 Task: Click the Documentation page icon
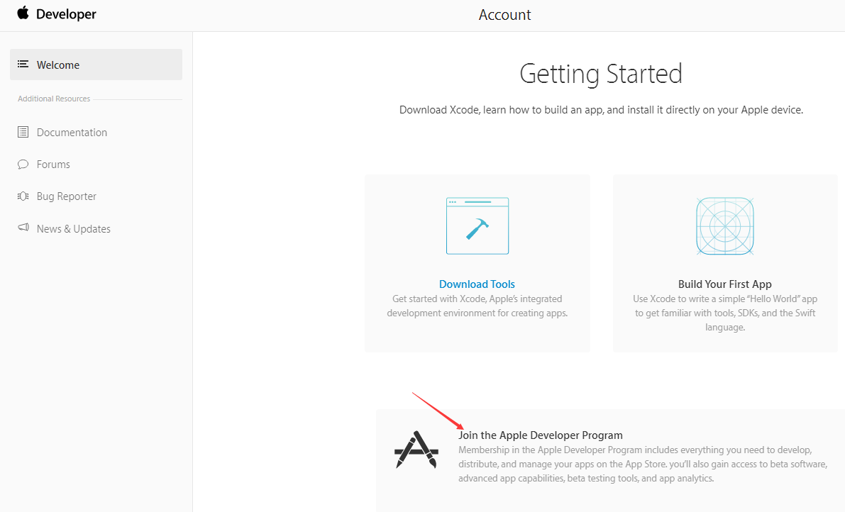point(23,133)
